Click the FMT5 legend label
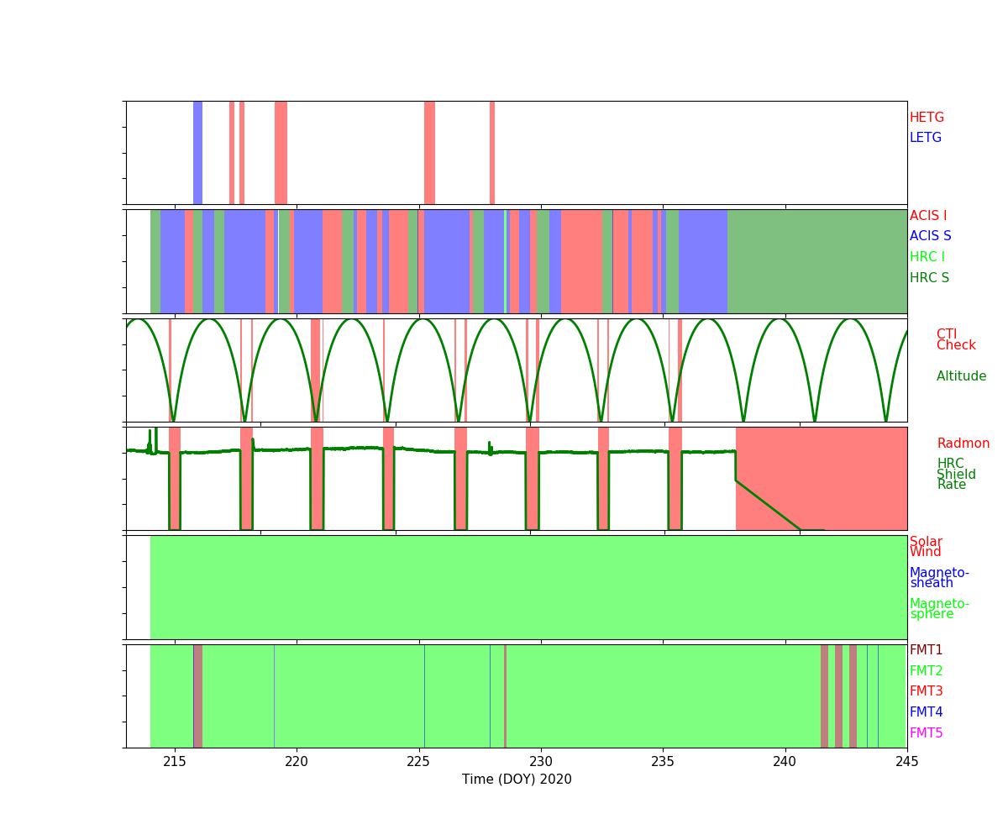This screenshot has height=840, width=1008. tap(926, 733)
